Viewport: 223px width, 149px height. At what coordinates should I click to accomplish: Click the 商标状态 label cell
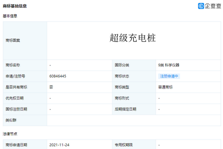(x=134, y=76)
